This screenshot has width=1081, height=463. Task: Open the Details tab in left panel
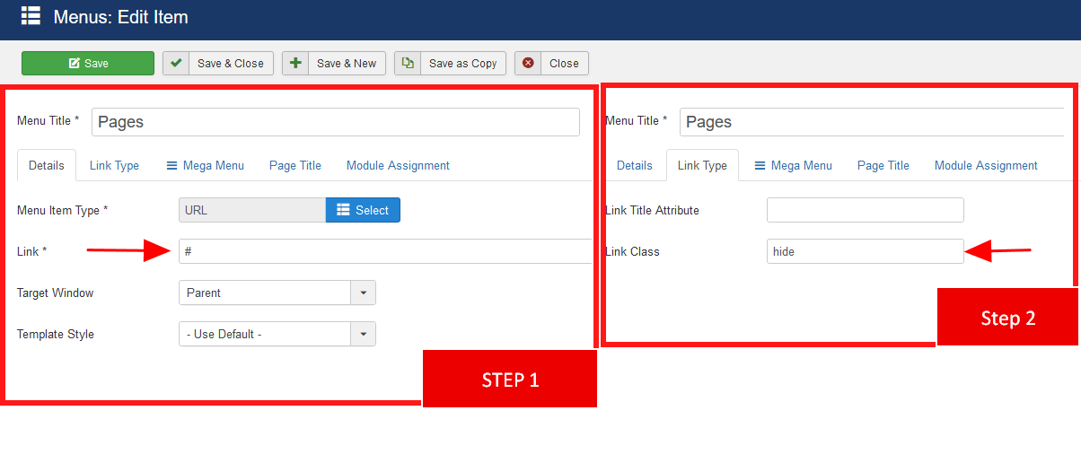click(47, 165)
